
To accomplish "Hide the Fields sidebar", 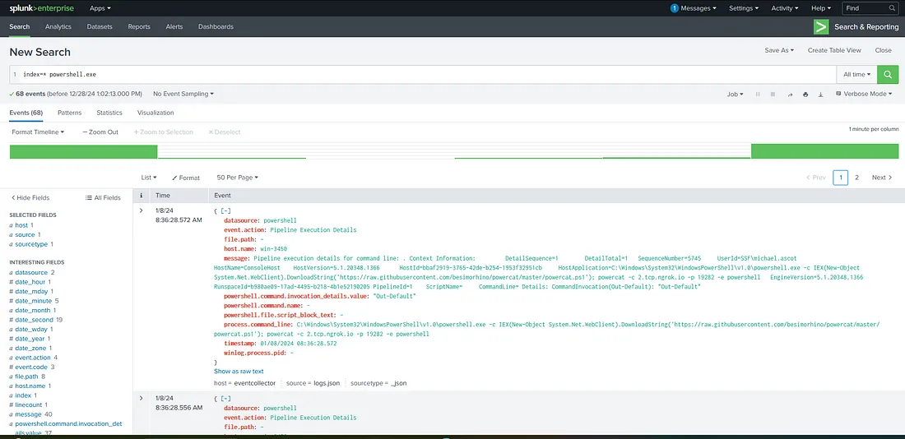I will click(30, 197).
